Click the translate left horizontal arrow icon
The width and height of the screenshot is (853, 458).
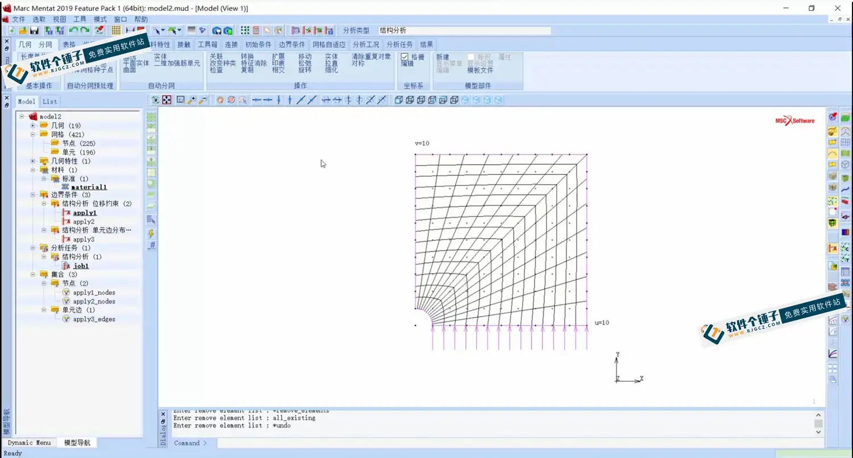coord(256,100)
